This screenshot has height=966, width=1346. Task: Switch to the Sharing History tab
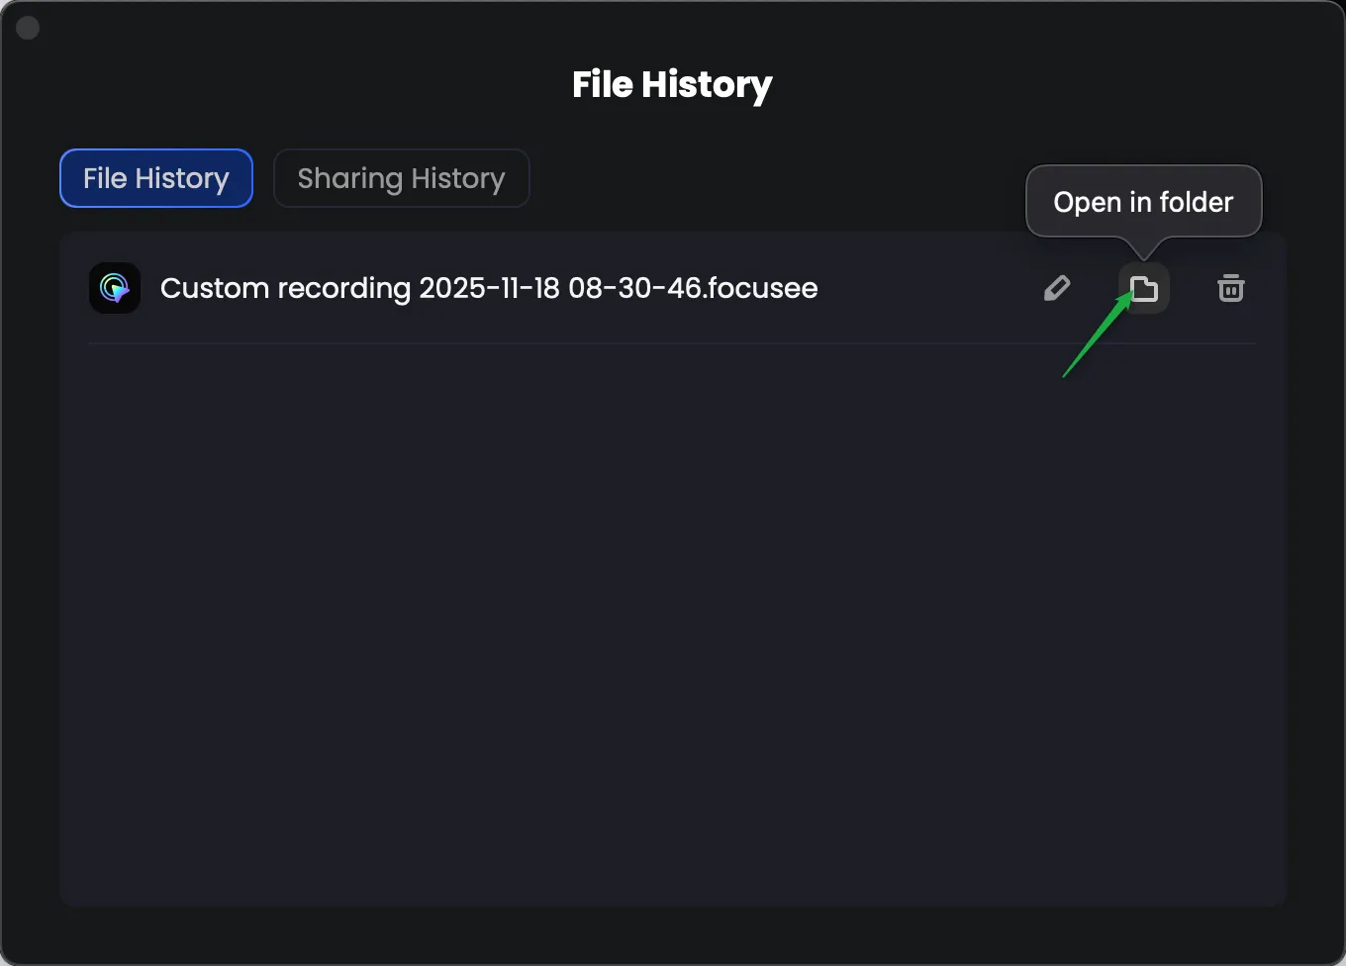click(x=401, y=178)
